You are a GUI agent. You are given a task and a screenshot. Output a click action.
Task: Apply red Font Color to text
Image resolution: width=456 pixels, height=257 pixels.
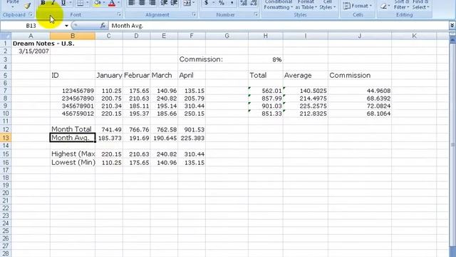click(x=112, y=3)
